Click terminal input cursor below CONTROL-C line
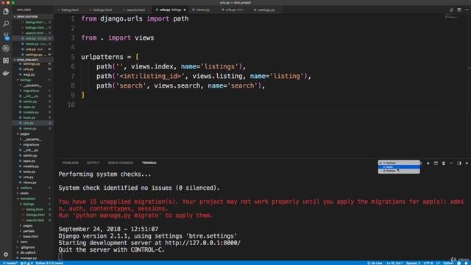 pos(60,256)
